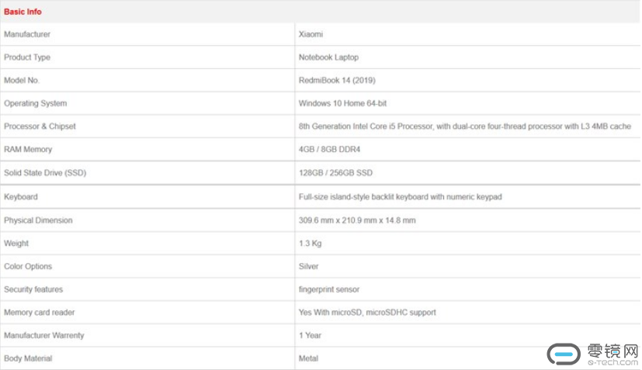Click the 128GB / 256GB SSD value
This screenshot has height=370, width=642.
coord(335,173)
